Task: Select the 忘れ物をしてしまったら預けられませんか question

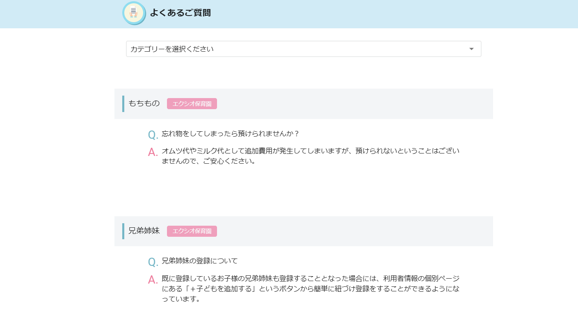Action: click(x=231, y=134)
